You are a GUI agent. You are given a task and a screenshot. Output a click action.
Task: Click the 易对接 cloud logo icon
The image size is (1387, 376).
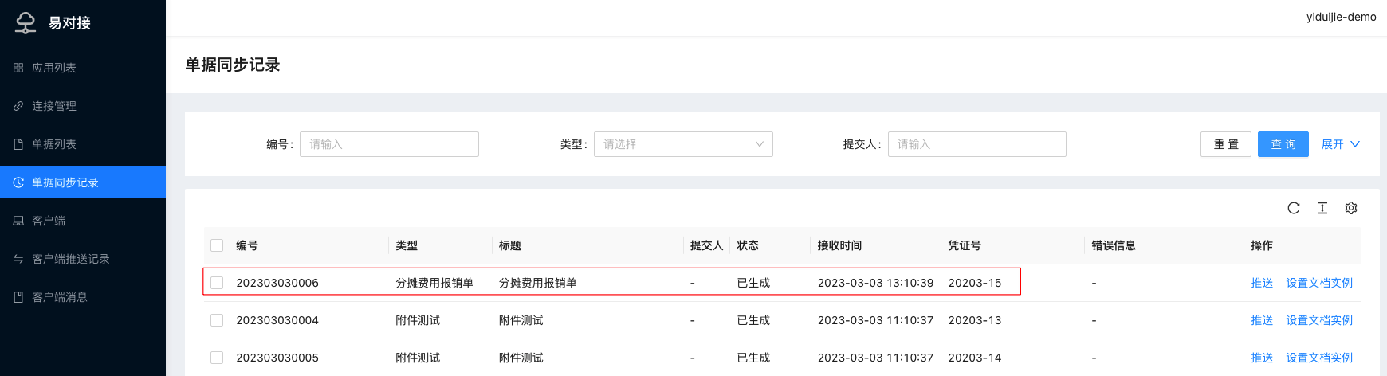click(26, 22)
